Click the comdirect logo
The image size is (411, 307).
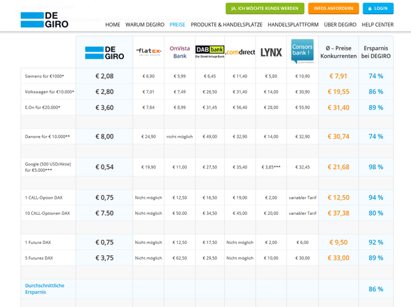240,52
